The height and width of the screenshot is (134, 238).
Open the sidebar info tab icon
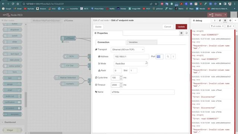[x=215, y=20]
